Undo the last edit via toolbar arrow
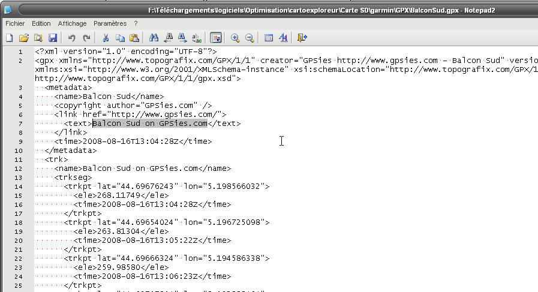 [72, 38]
